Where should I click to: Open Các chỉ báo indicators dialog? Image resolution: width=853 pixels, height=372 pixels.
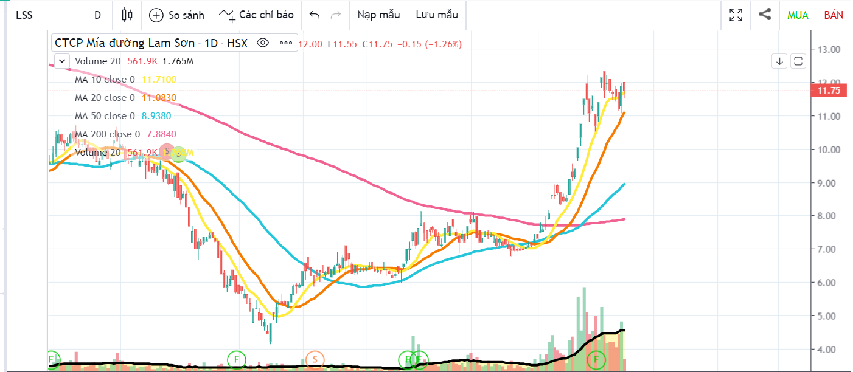pos(256,15)
